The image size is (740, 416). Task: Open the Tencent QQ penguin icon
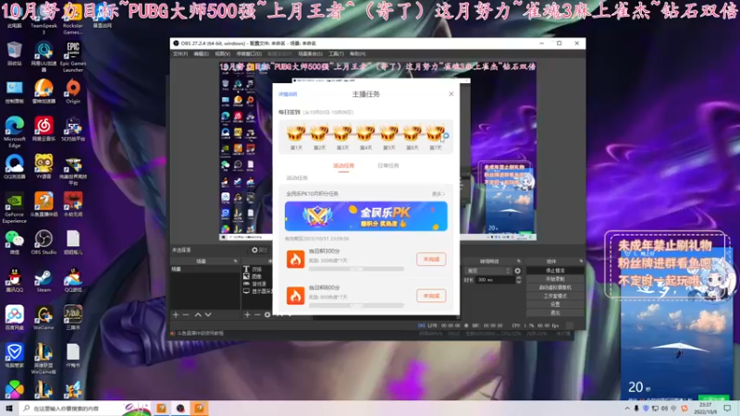pos(14,280)
